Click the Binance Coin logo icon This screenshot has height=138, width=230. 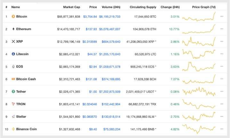13,129
